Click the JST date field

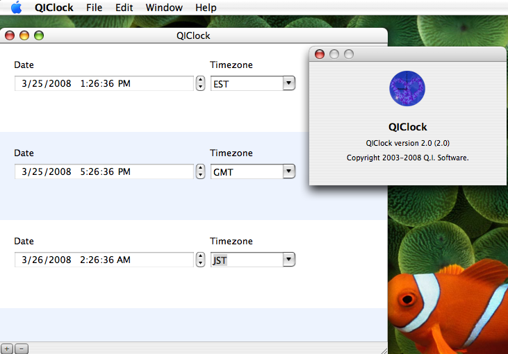pos(104,260)
